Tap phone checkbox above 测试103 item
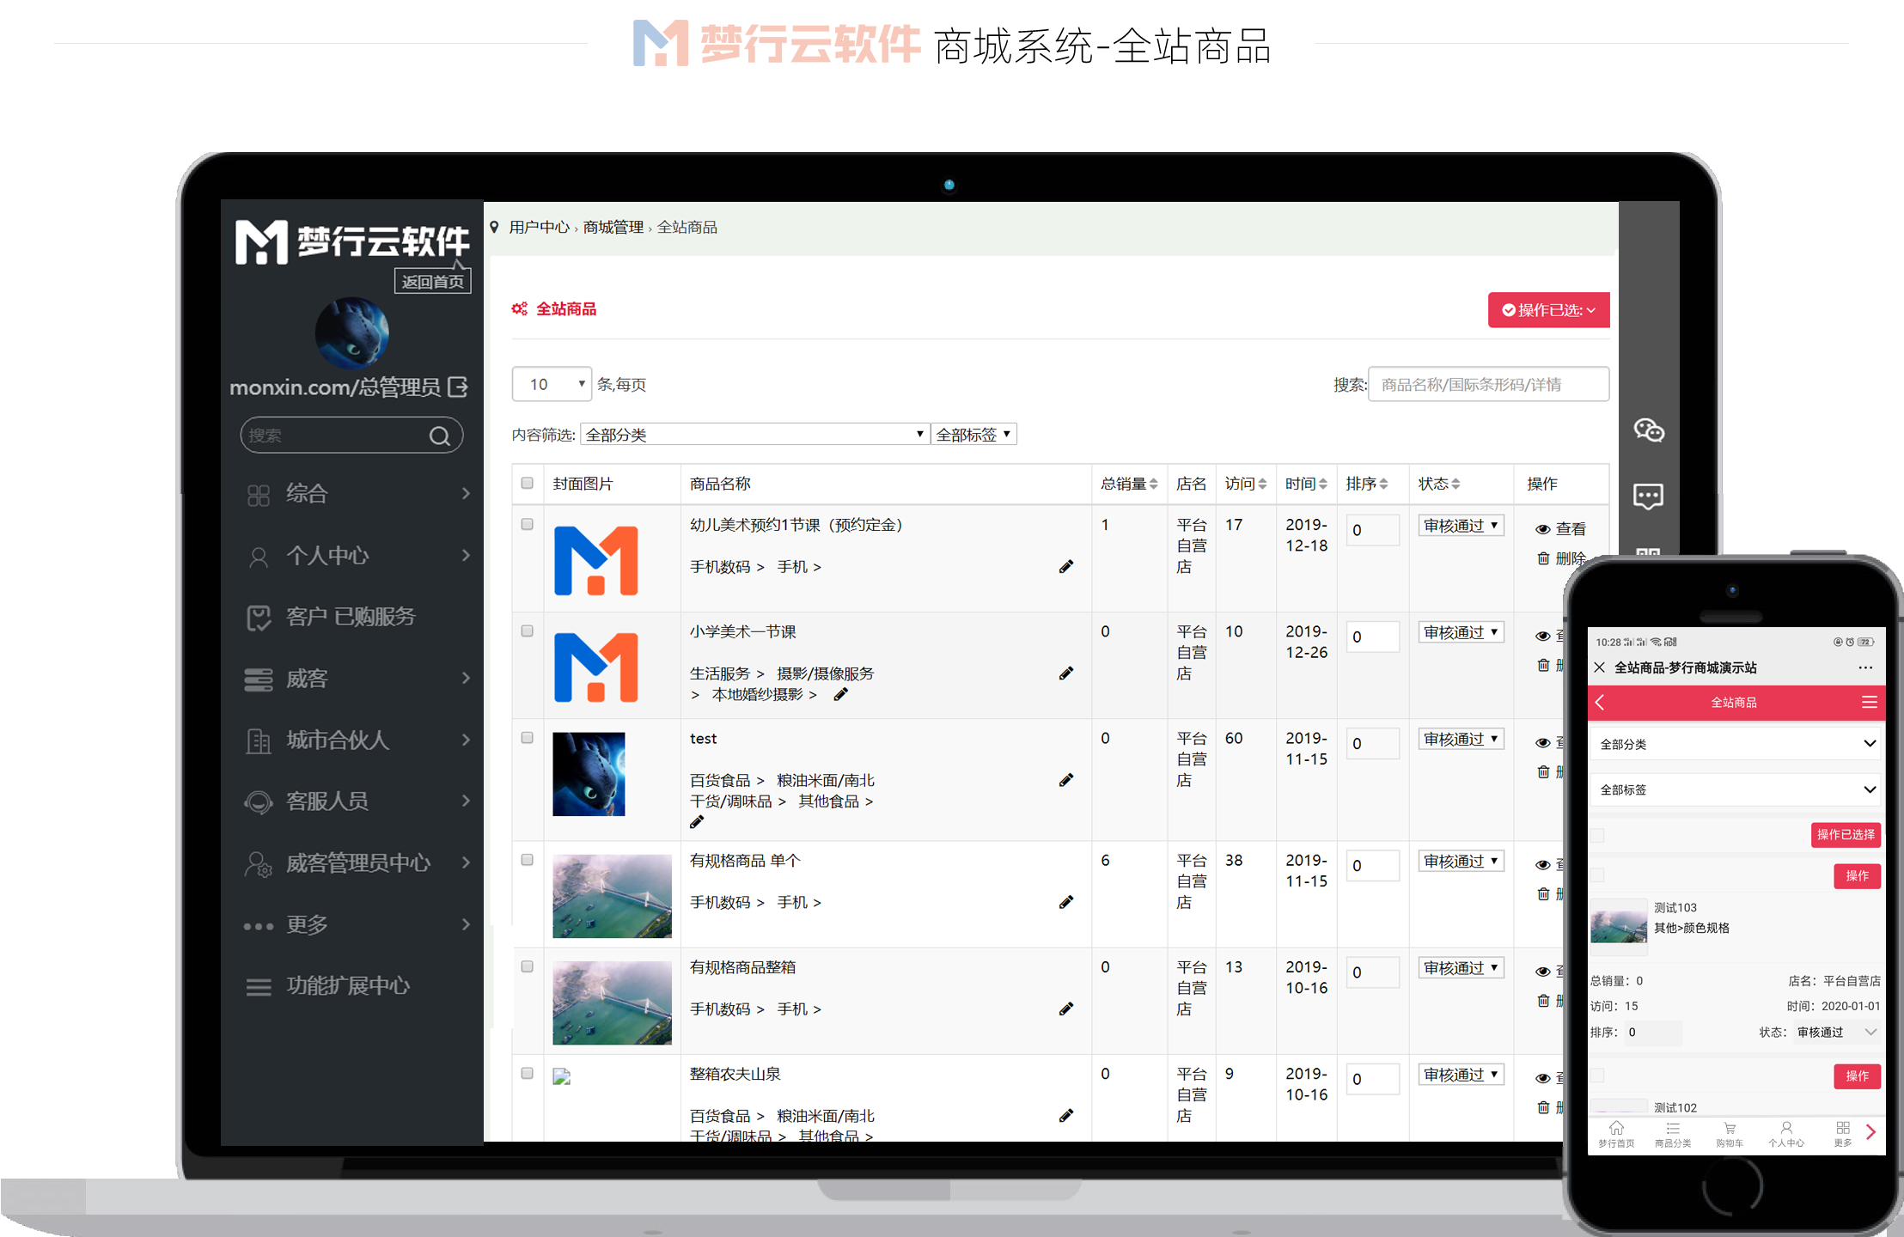Viewport: 1904px width, 1237px height. click(x=1598, y=875)
